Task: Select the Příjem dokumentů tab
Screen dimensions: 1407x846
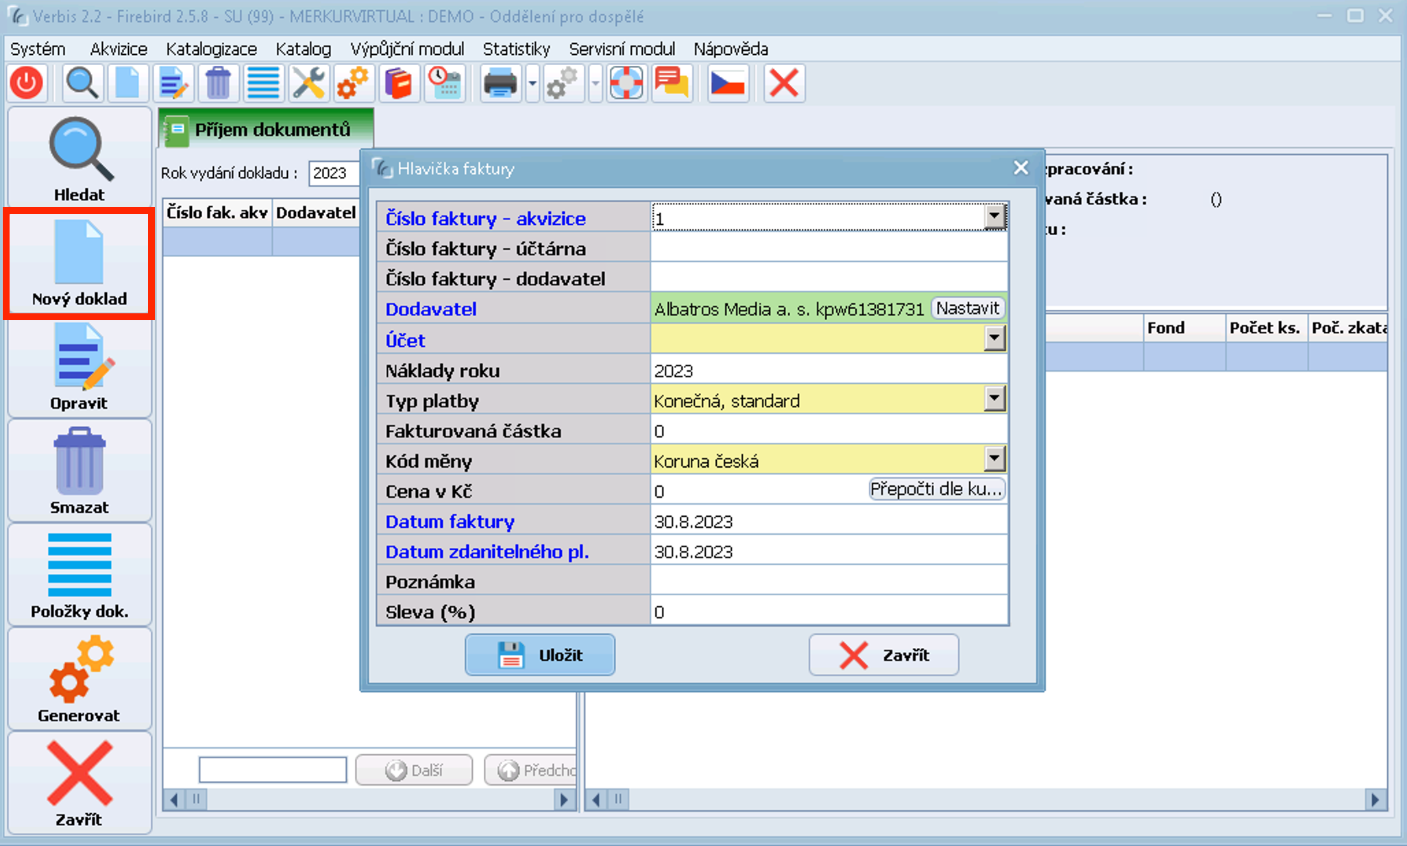Action: 266,129
